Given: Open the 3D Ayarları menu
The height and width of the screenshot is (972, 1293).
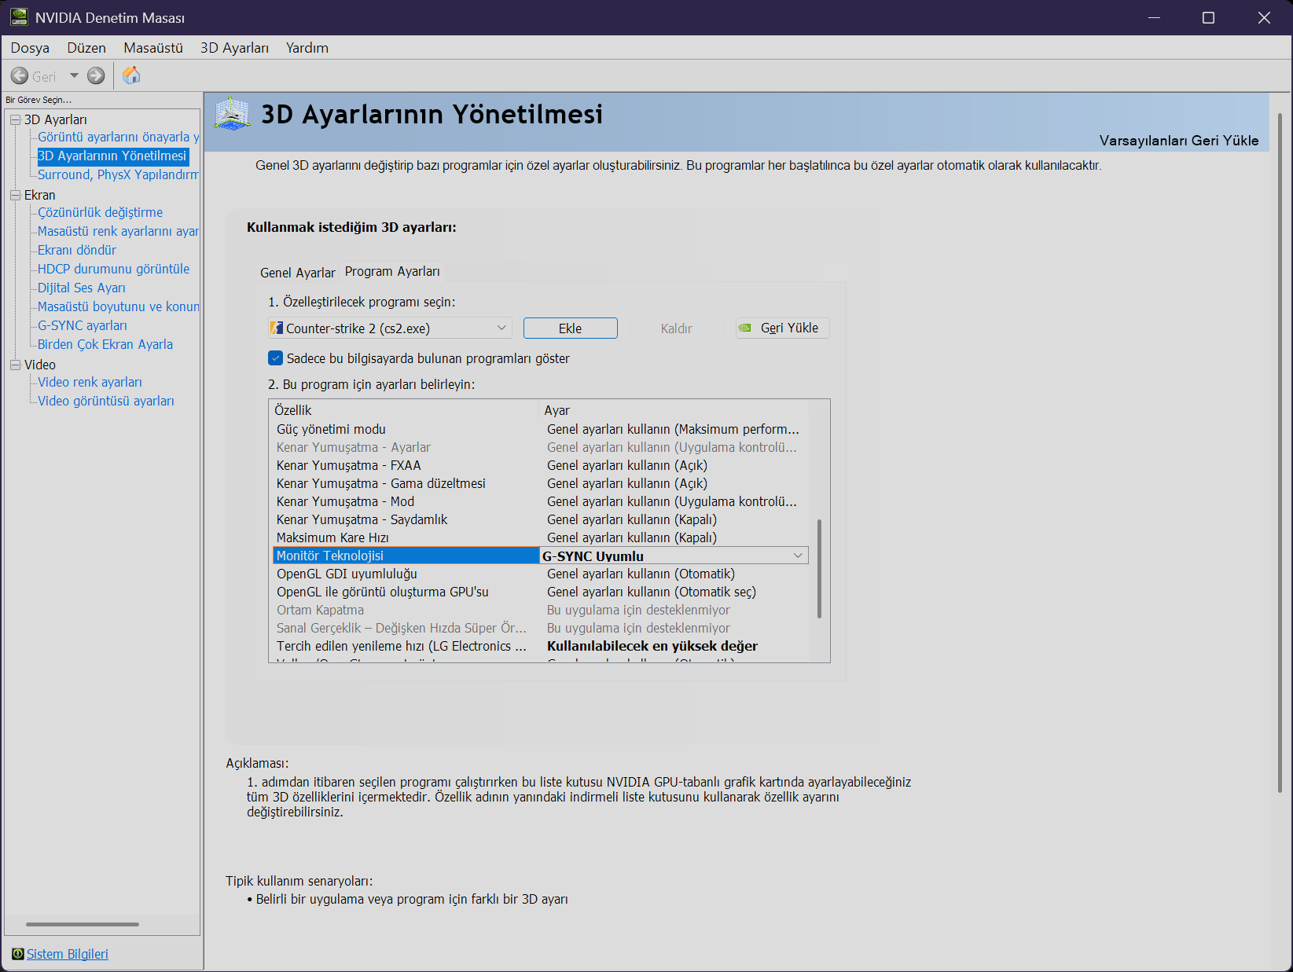Looking at the screenshot, I should click(x=234, y=48).
